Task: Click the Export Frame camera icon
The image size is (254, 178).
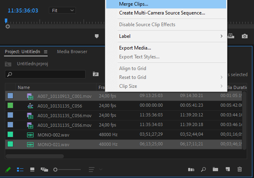Action: coord(245,36)
